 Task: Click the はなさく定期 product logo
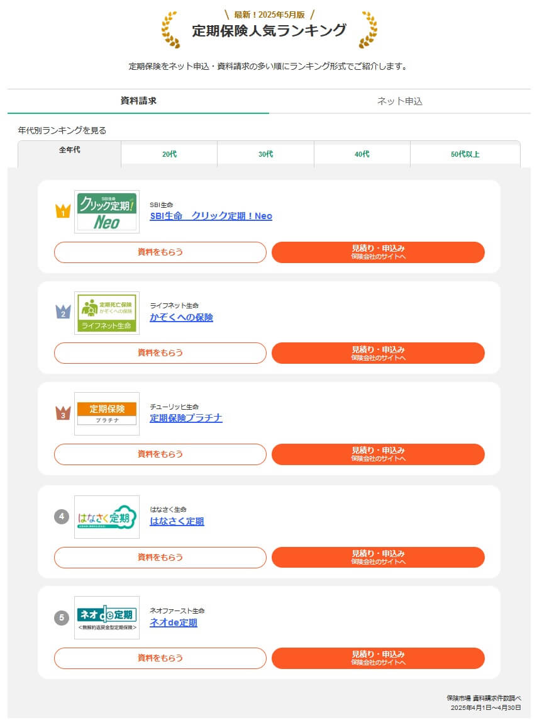coord(107,517)
